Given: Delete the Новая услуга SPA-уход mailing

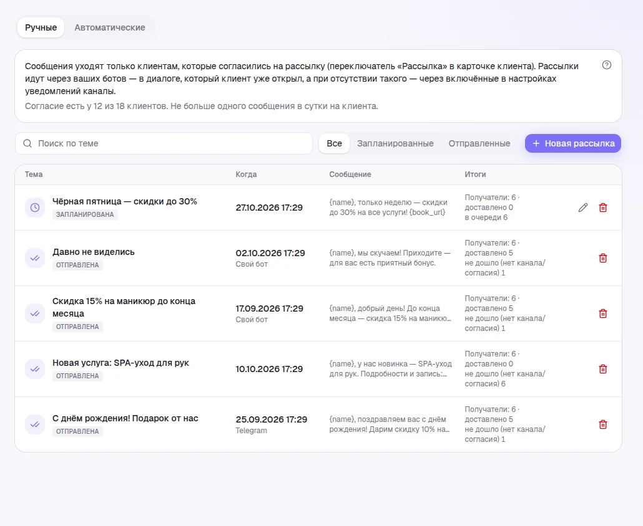Looking at the screenshot, I should 603,369.
